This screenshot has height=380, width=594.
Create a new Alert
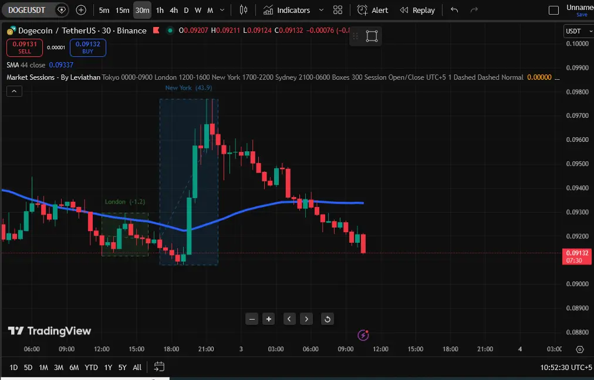[373, 10]
